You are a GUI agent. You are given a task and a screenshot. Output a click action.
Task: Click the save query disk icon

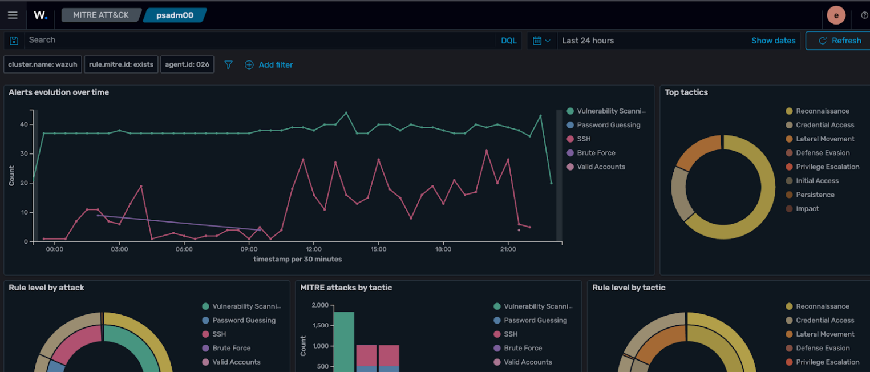click(x=14, y=41)
